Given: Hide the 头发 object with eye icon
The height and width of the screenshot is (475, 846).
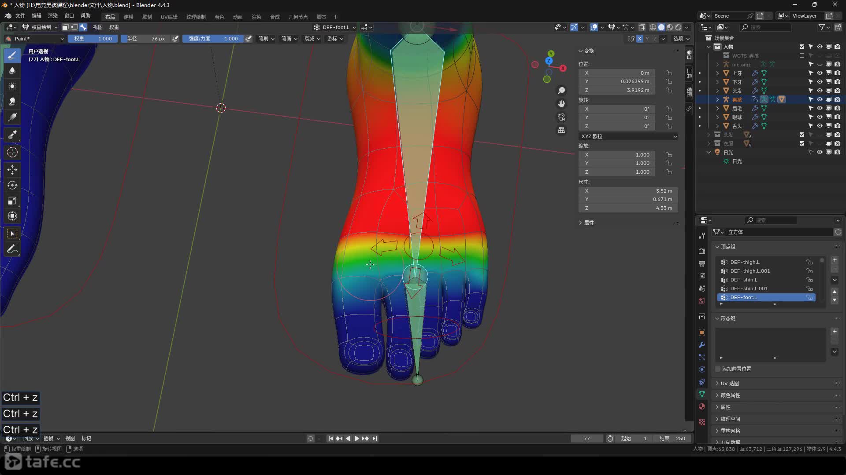Looking at the screenshot, I should coord(820,91).
